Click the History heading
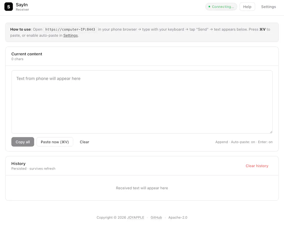Image resolution: width=284 pixels, height=228 pixels. point(18,164)
